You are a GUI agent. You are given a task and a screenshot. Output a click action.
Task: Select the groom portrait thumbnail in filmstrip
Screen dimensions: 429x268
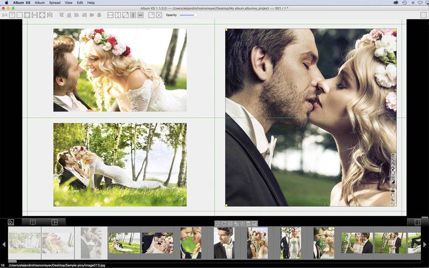click(224, 242)
